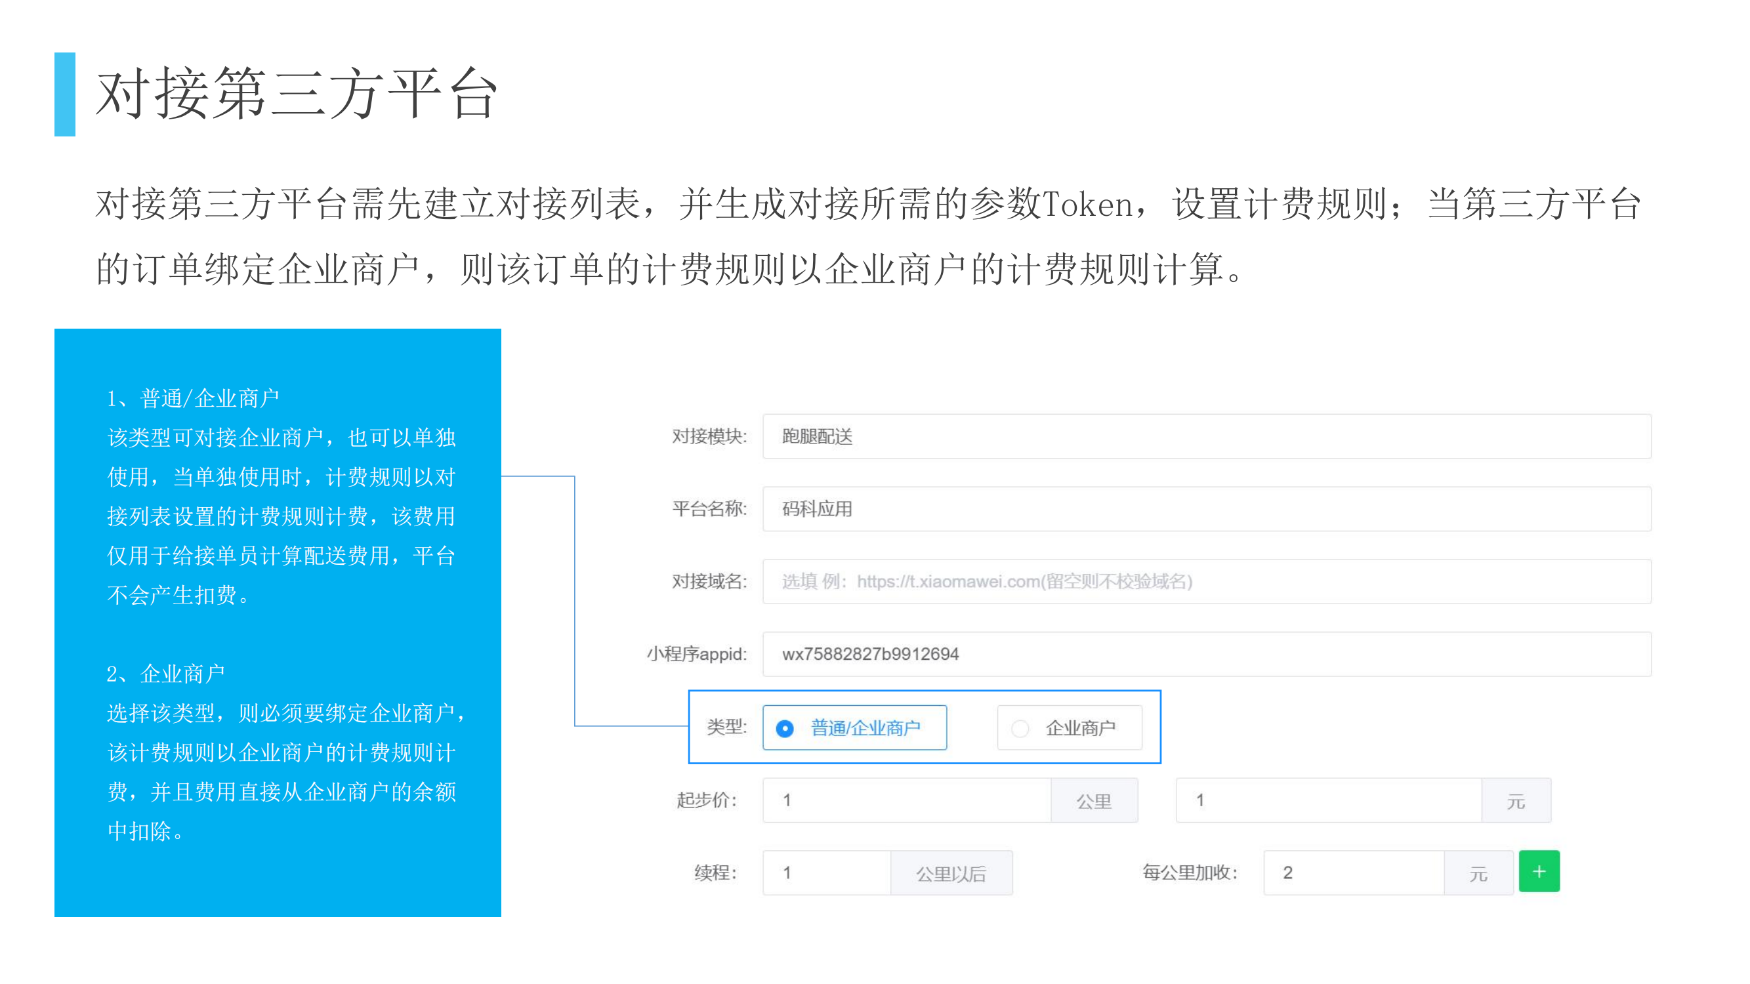The height and width of the screenshot is (984, 1750).
Task: Focus the 对接模块 input field
Action: pyautogui.click(x=1207, y=436)
